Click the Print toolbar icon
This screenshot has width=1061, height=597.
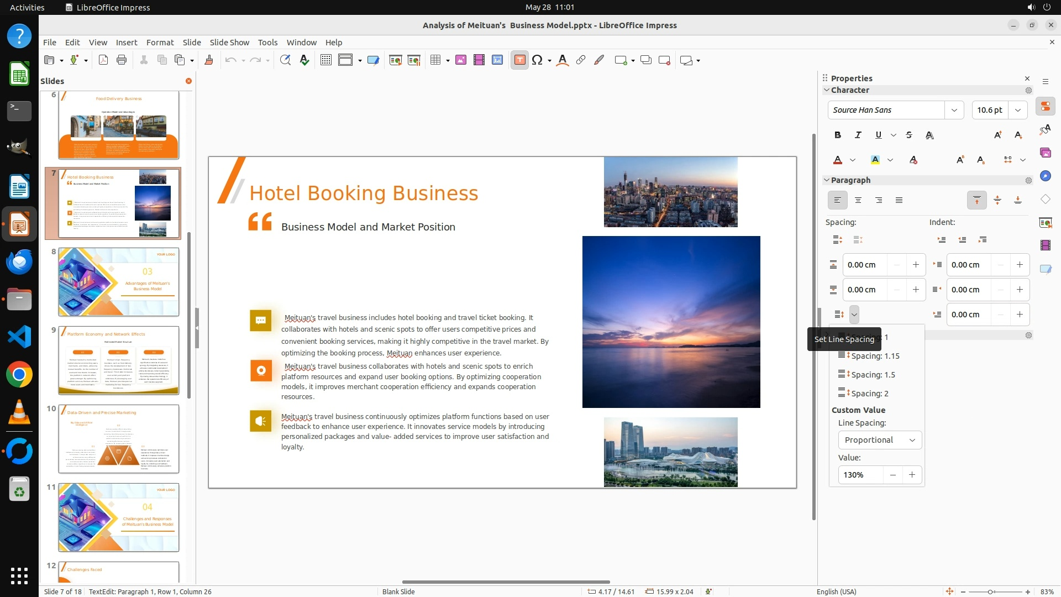(122, 60)
